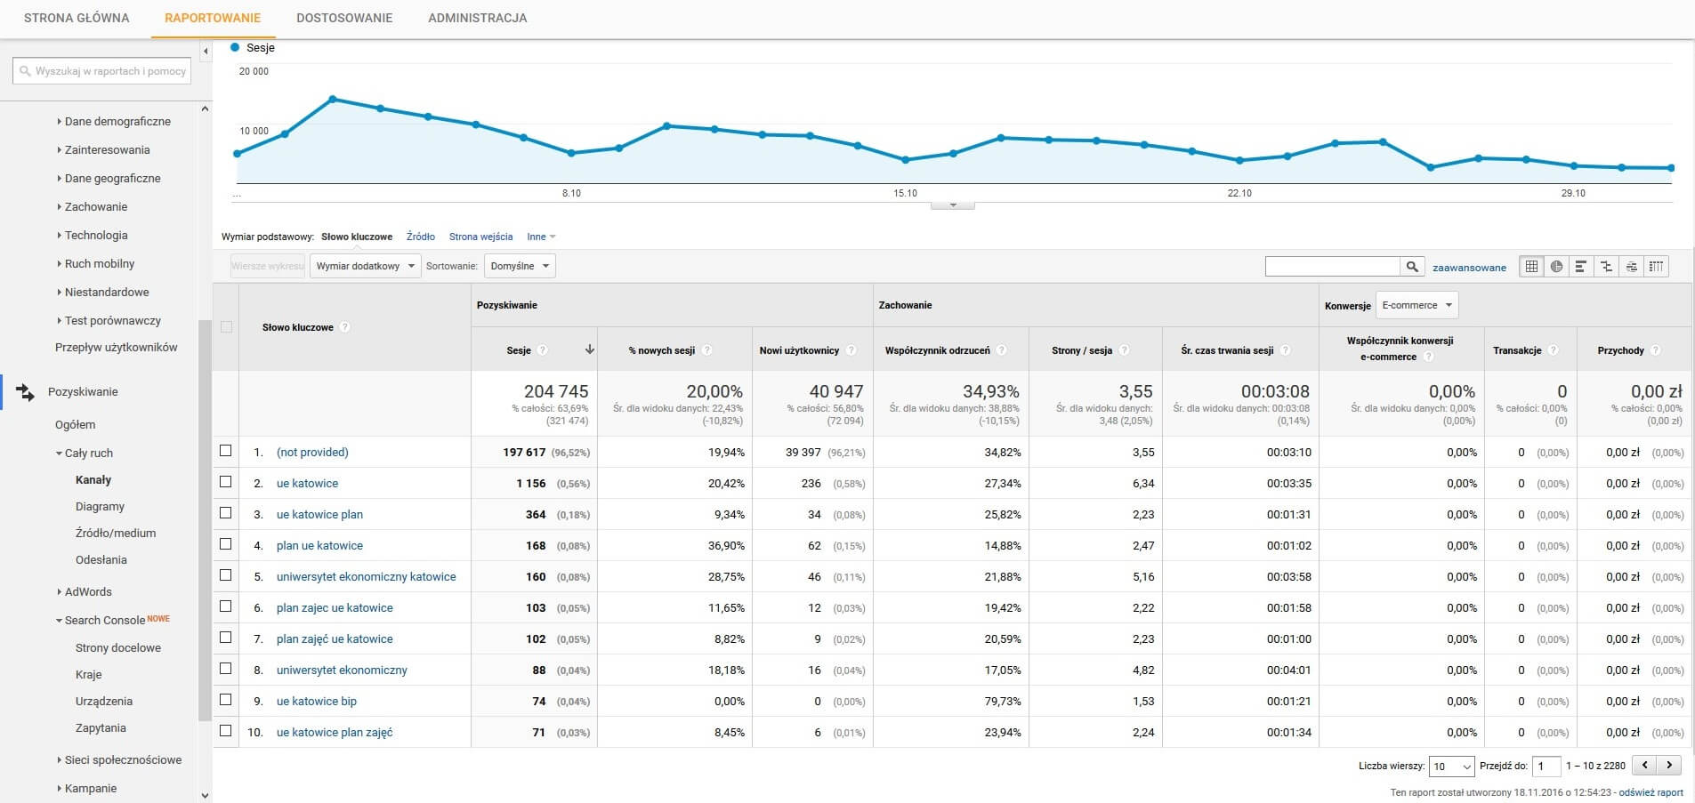This screenshot has width=1695, height=803.
Task: Tick checkbox for ue katowice bip row
Action: [226, 700]
